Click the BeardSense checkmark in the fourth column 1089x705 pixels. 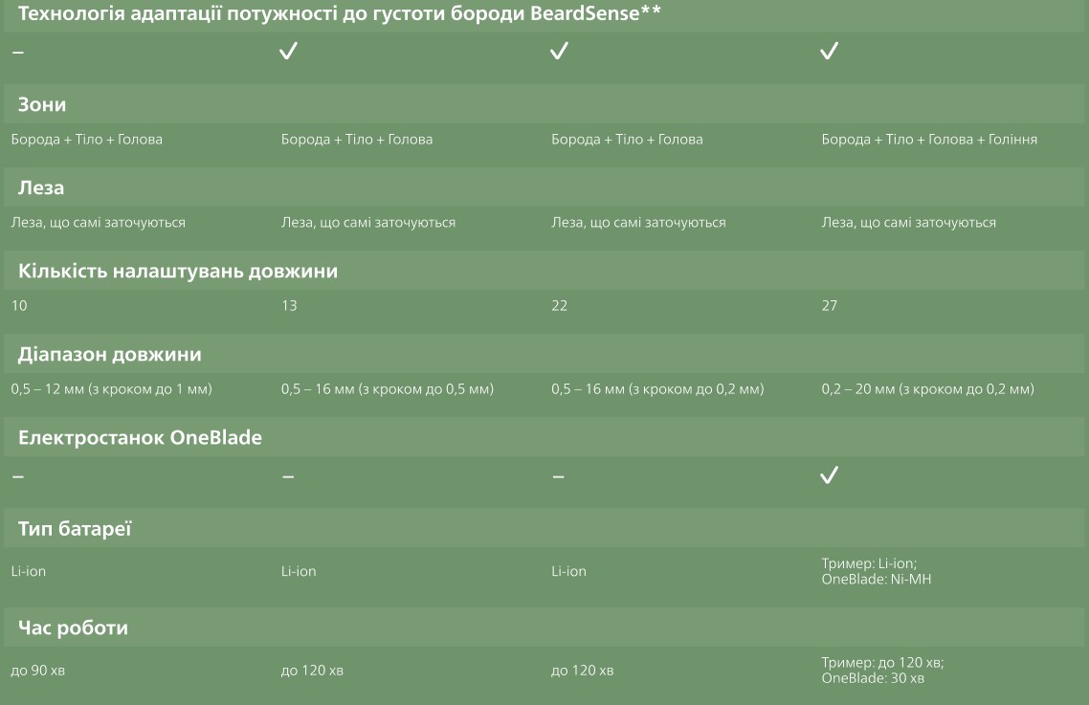click(830, 52)
